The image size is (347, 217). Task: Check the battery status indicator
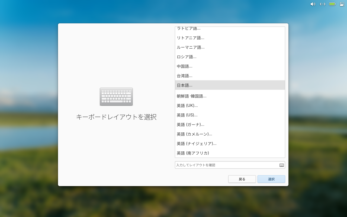point(332,4)
